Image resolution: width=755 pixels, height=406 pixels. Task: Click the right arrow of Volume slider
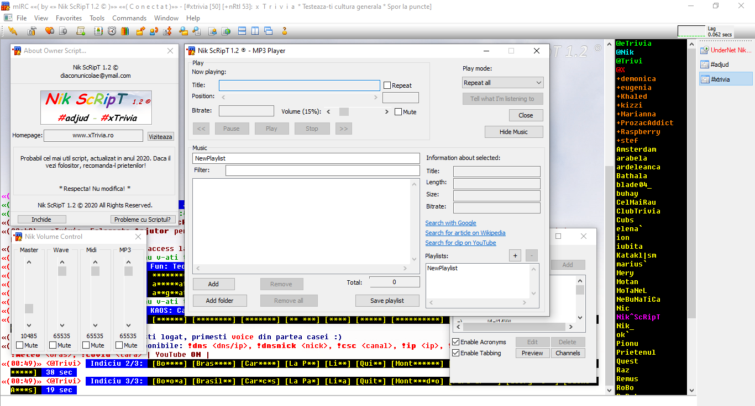click(x=387, y=111)
